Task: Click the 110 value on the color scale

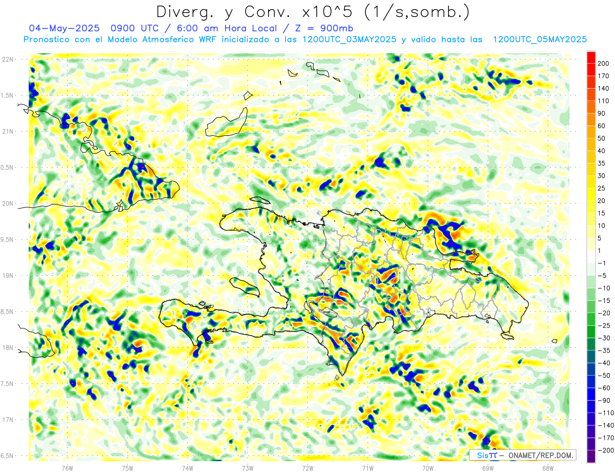Action: point(604,101)
